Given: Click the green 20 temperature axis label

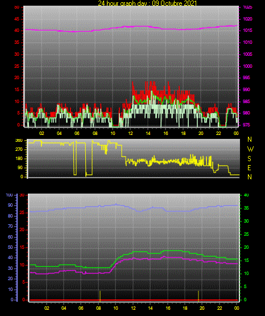Looking at the screenshot, I should pyautogui.click(x=246, y=247).
